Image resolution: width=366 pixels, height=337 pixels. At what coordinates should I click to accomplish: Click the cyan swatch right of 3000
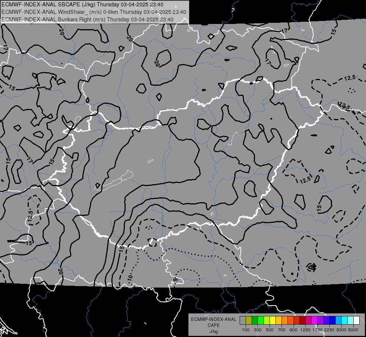click(345, 321)
